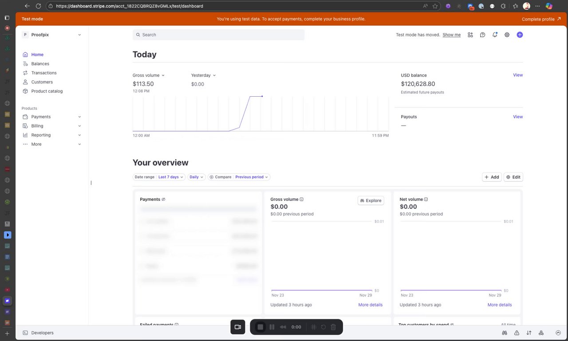The height and width of the screenshot is (341, 568).
Task: Collapse the bottom developer toolbar
Action: [558, 333]
